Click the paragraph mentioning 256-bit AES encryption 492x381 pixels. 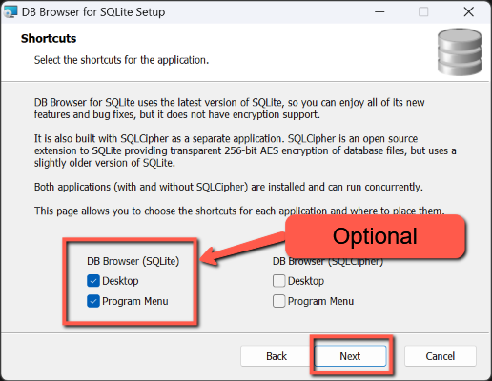[245, 150]
